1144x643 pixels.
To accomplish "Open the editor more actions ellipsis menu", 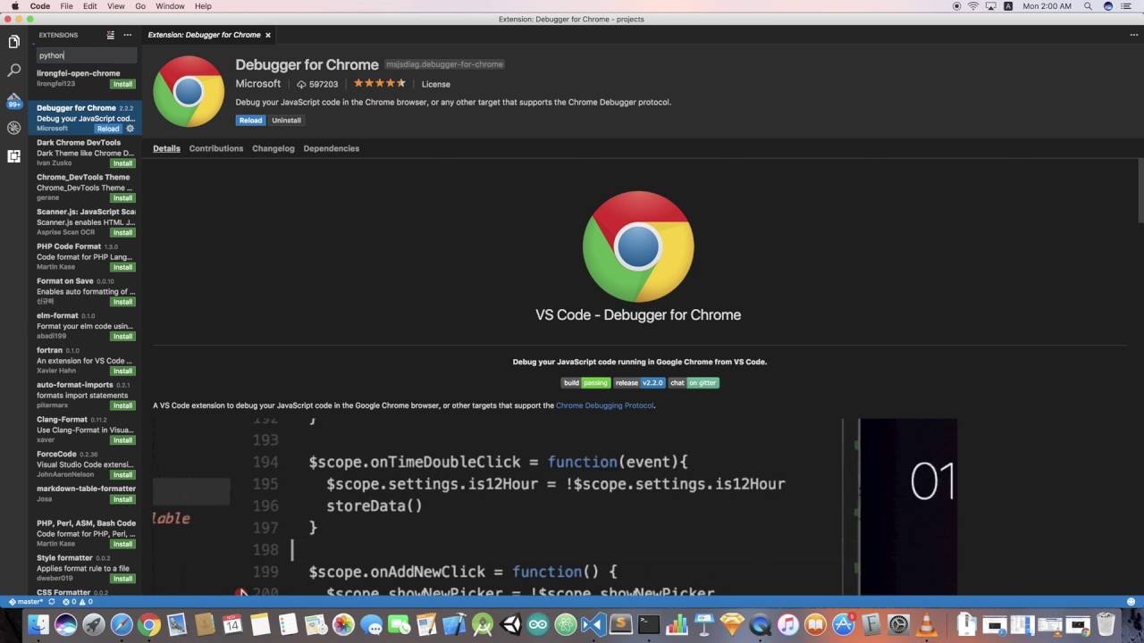I will [x=1134, y=35].
